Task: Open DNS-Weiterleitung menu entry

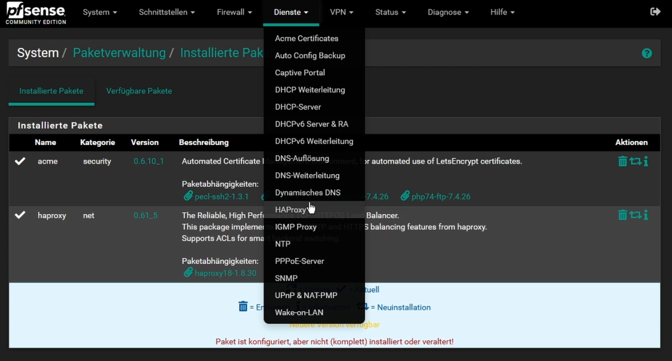Action: [314, 176]
